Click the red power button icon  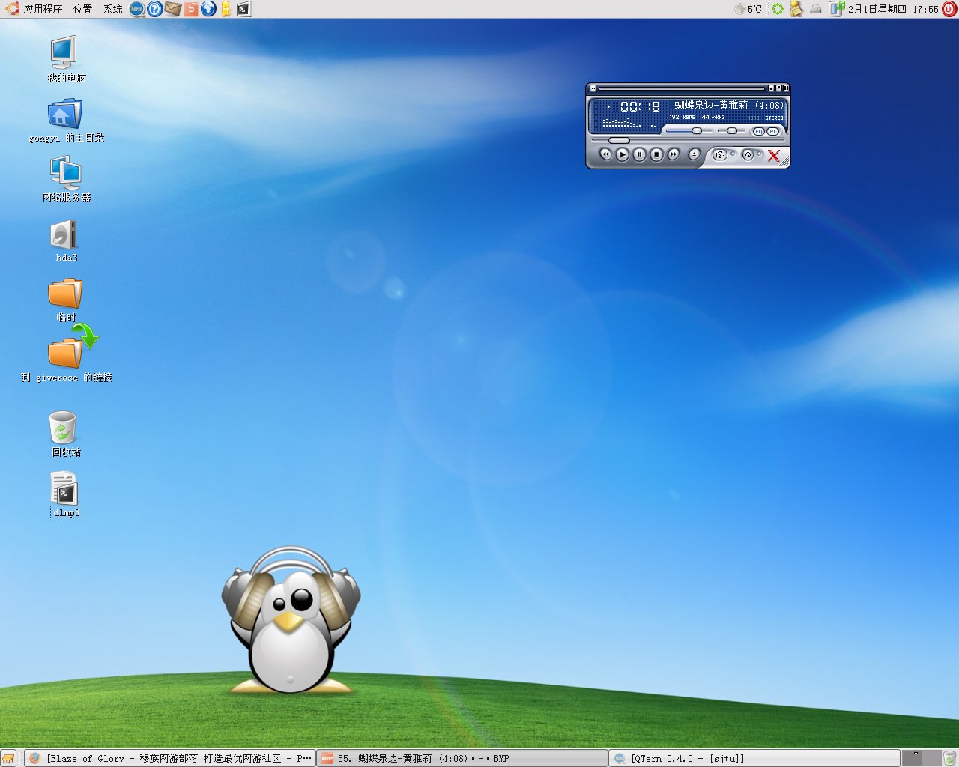(949, 9)
